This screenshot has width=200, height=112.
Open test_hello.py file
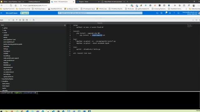pyautogui.click(x=7, y=74)
